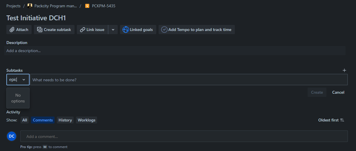Image resolution: width=356 pixels, height=151 pixels.
Task: Click the Link issue chain icon
Action: coord(82,29)
